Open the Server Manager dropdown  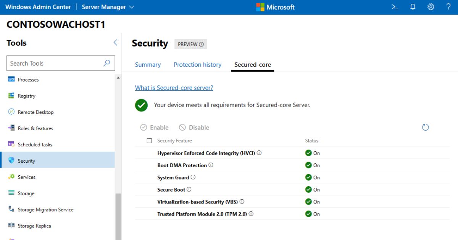[108, 7]
